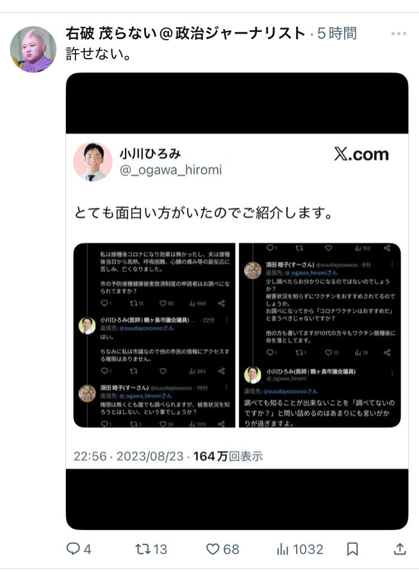
Task: Click the 164万回表示 view count text
Action: tap(228, 456)
